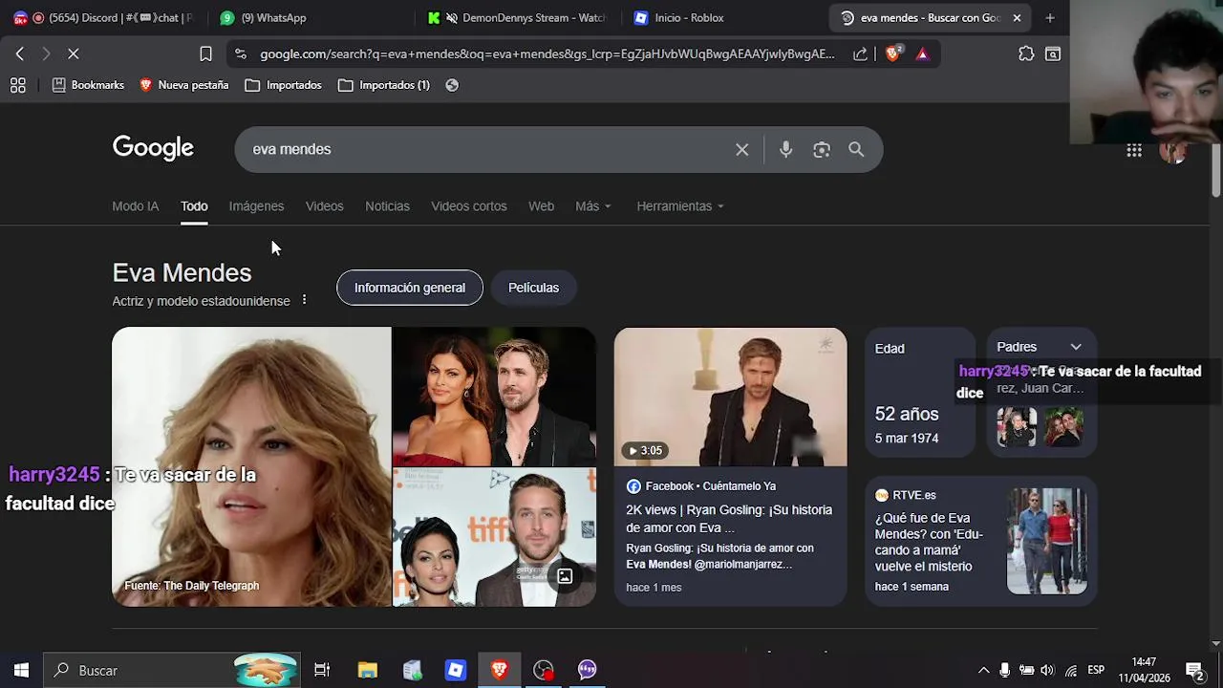The image size is (1223, 688).
Task: Close the eva mendes search tab
Action: pos(1017,17)
